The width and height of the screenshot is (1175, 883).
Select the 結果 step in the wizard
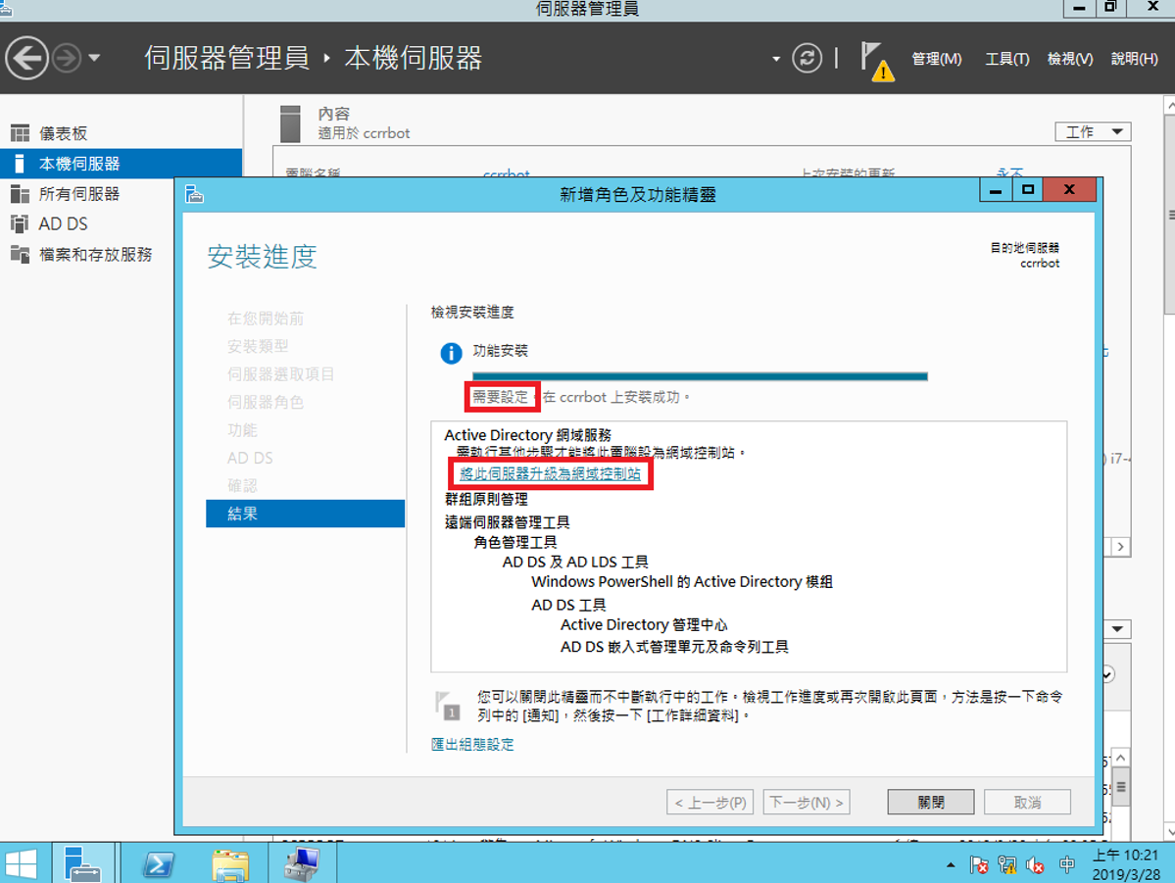[x=305, y=514]
